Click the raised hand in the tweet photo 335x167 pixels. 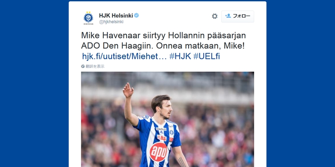point(128,90)
